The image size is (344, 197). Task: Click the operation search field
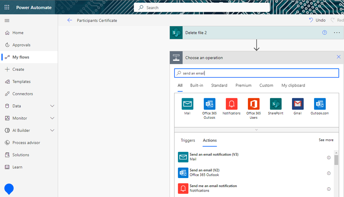[257, 73]
